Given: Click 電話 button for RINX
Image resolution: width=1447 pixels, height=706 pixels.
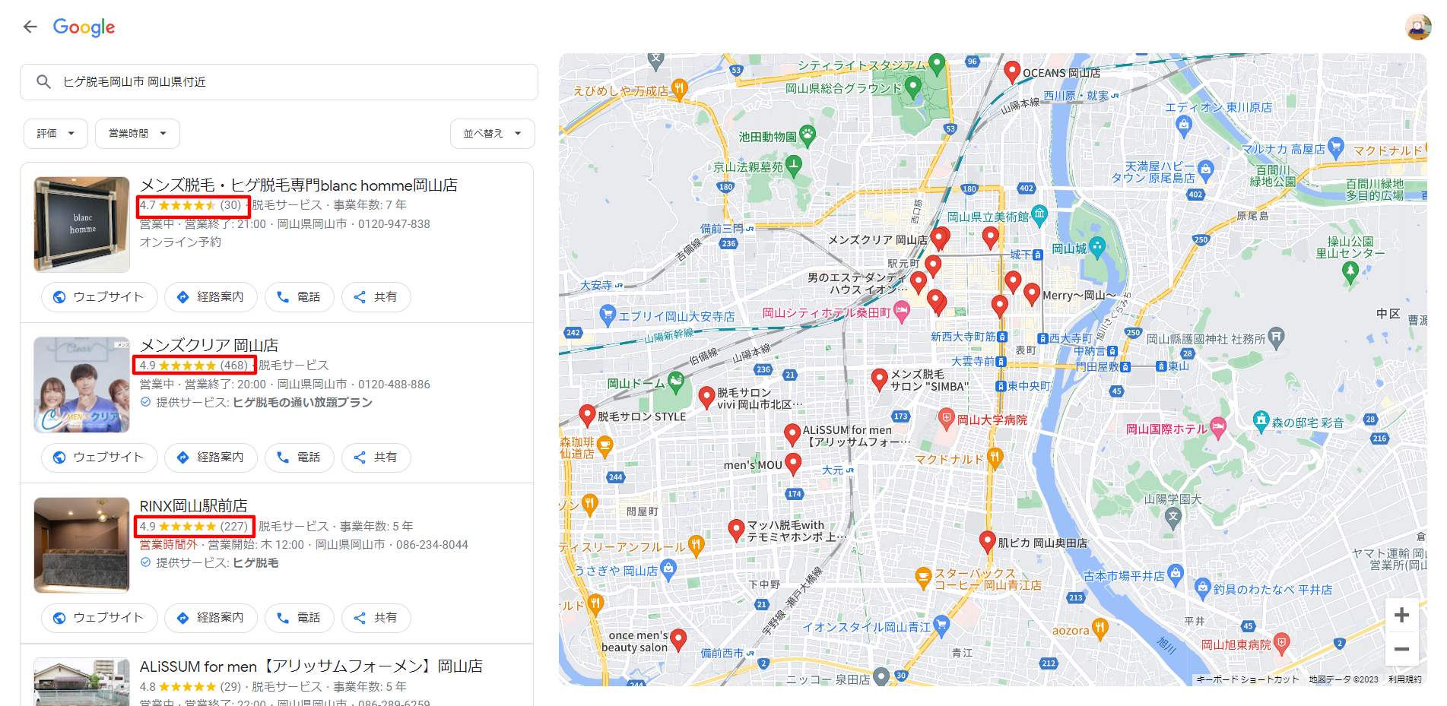Looking at the screenshot, I should tap(299, 618).
